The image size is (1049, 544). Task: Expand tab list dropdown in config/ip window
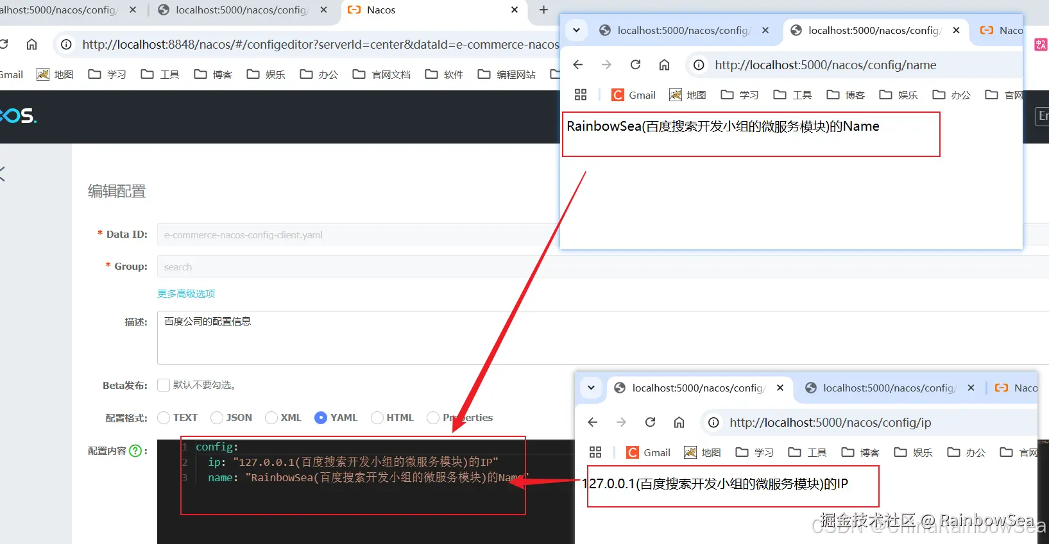point(591,388)
